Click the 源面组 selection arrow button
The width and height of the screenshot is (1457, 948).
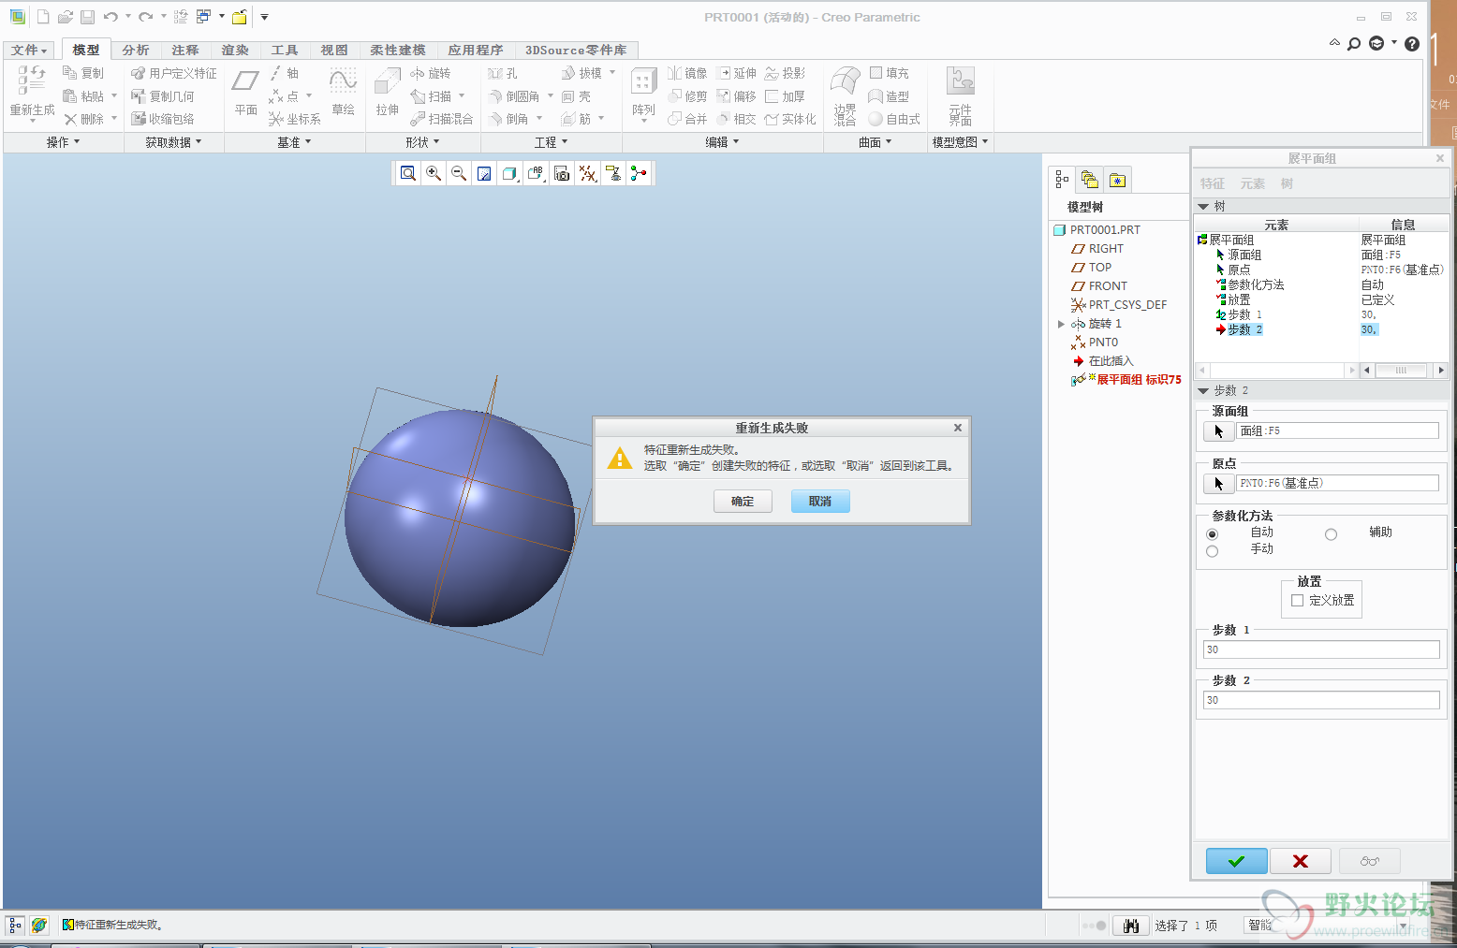[1218, 431]
